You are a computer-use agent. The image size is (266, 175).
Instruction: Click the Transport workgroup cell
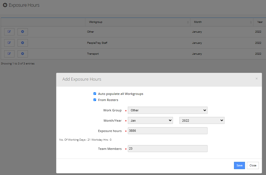tap(93, 54)
